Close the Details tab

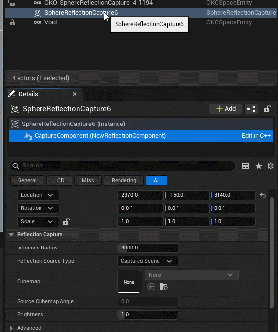pos(75,94)
